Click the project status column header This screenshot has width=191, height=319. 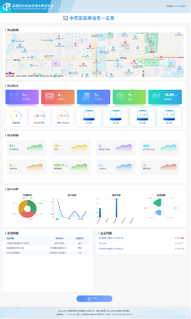(x=80, y=238)
